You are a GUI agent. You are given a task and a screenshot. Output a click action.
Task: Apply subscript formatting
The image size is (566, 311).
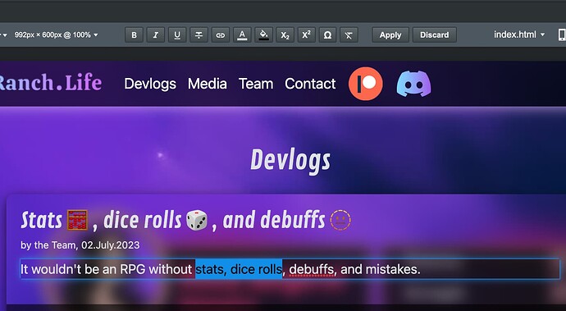click(x=285, y=35)
